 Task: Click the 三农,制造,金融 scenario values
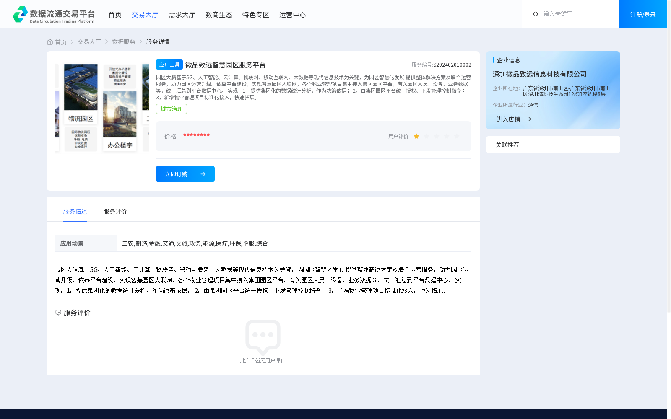click(195, 243)
